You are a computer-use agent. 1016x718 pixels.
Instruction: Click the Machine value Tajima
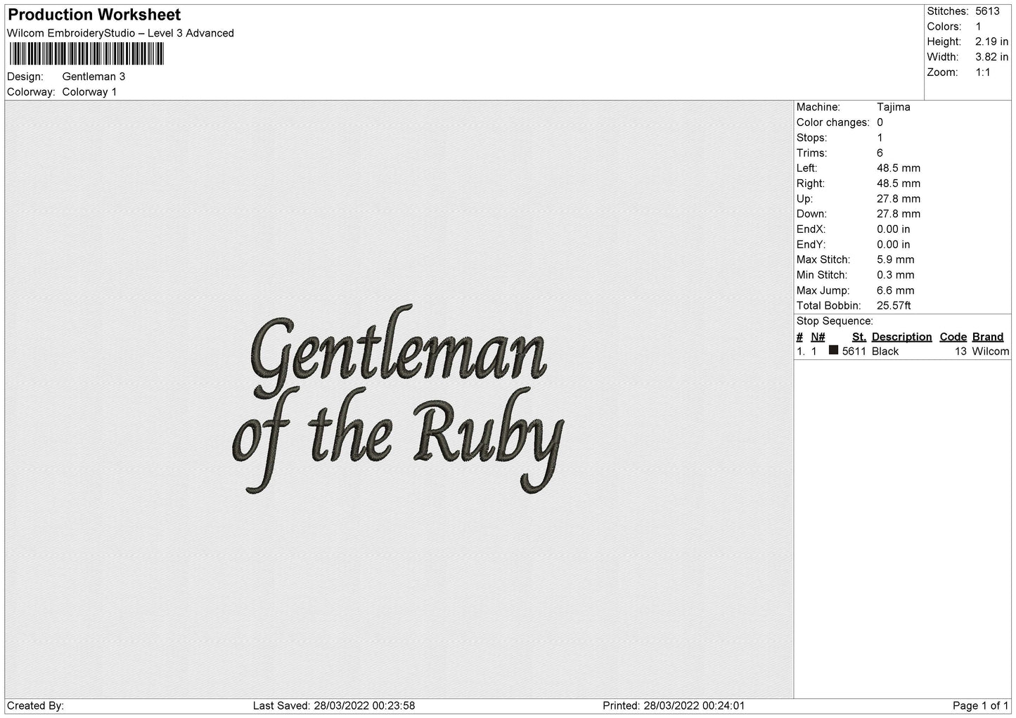coord(893,107)
